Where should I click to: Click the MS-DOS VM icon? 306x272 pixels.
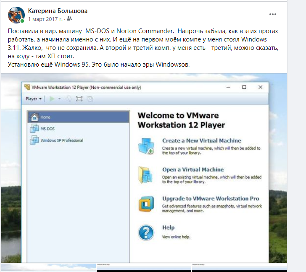tap(34, 128)
